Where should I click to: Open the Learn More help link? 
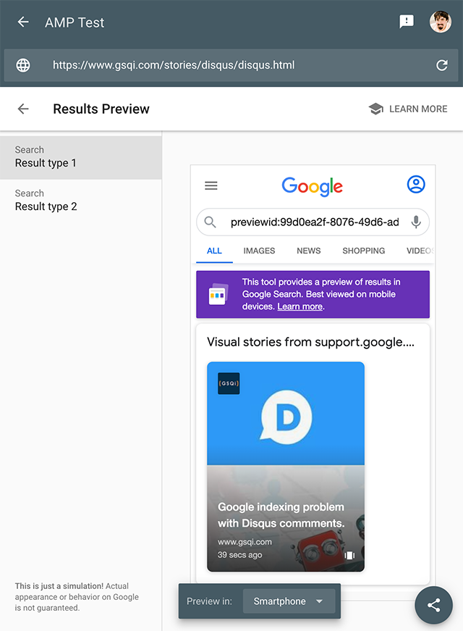pos(408,109)
